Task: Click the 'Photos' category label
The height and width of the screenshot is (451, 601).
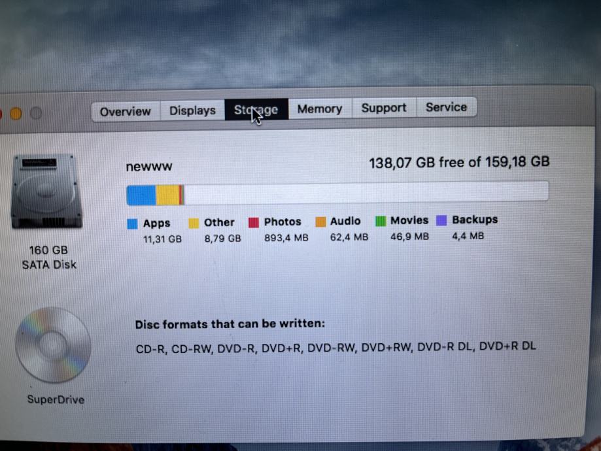Action: pos(283,222)
